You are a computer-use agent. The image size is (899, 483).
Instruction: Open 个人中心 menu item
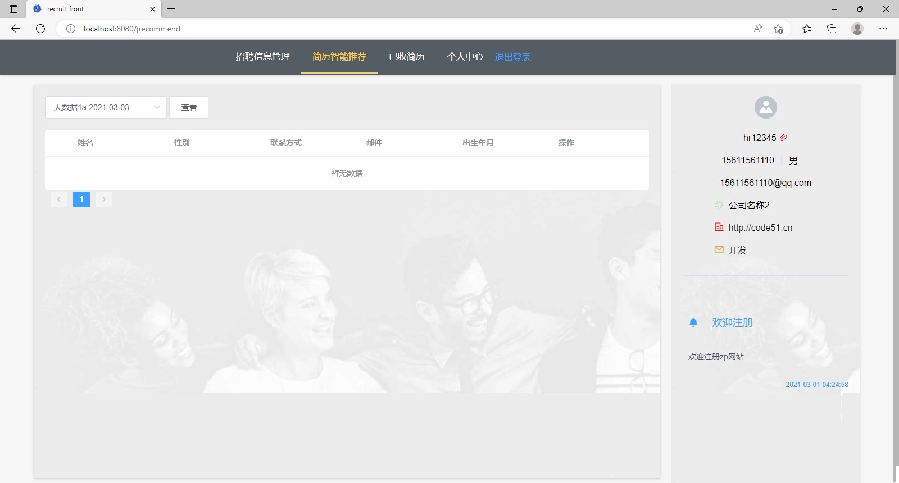tap(465, 57)
